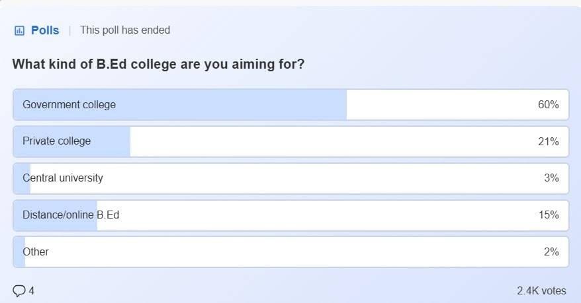This screenshot has height=303, width=581.
Task: Click the 2% result percentage
Action: point(551,252)
